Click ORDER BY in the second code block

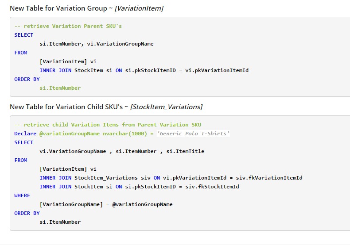pos(27,213)
